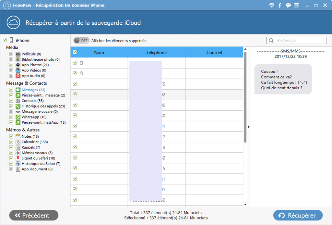Click the Recherche search field

pos(296,40)
